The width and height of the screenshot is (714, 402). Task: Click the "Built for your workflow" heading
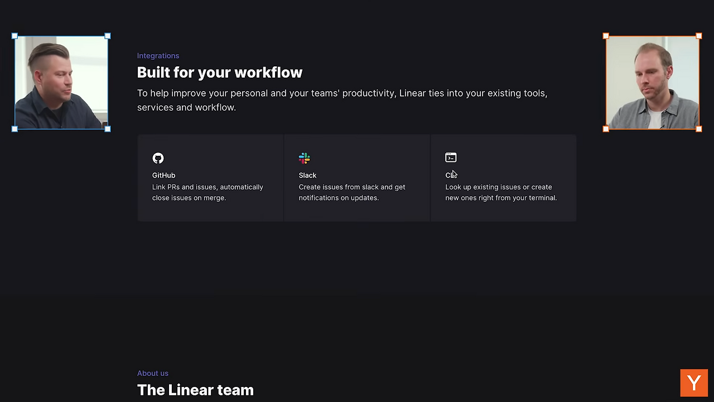pyautogui.click(x=219, y=73)
